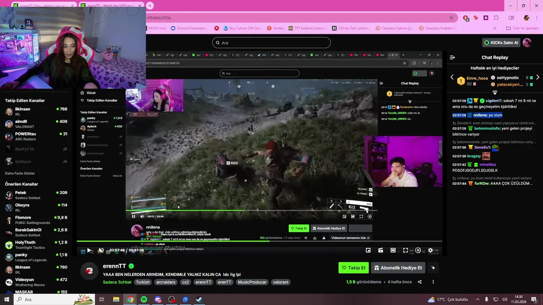The height and width of the screenshot is (305, 543).
Task: Open aimdll VALORANT followed channel
Action: click(x=36, y=124)
